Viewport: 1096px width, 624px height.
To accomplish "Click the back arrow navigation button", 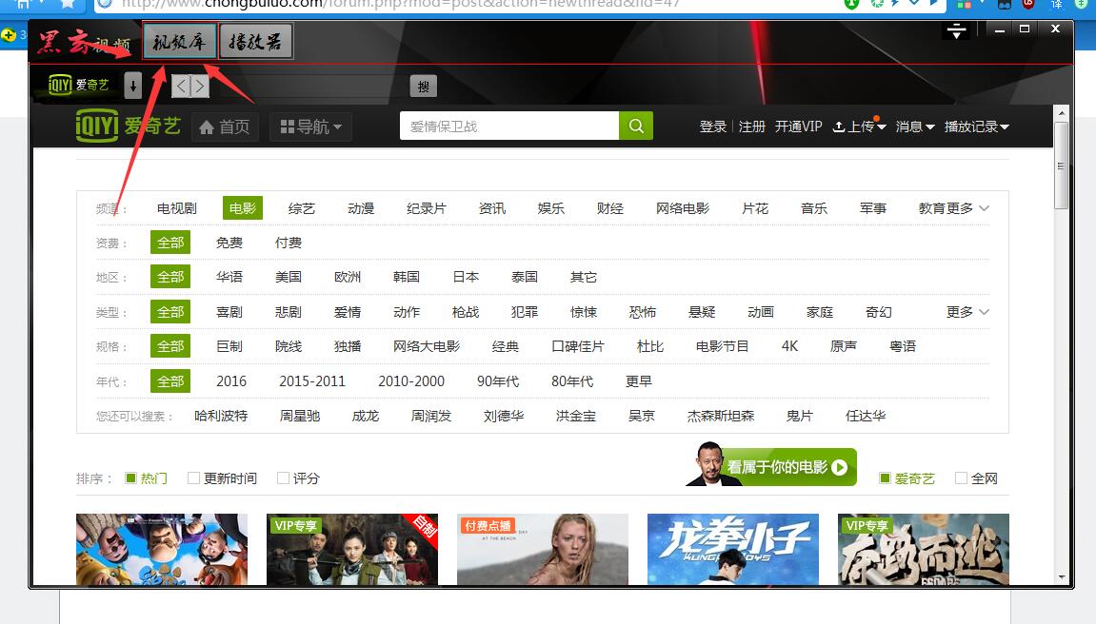I will (183, 87).
